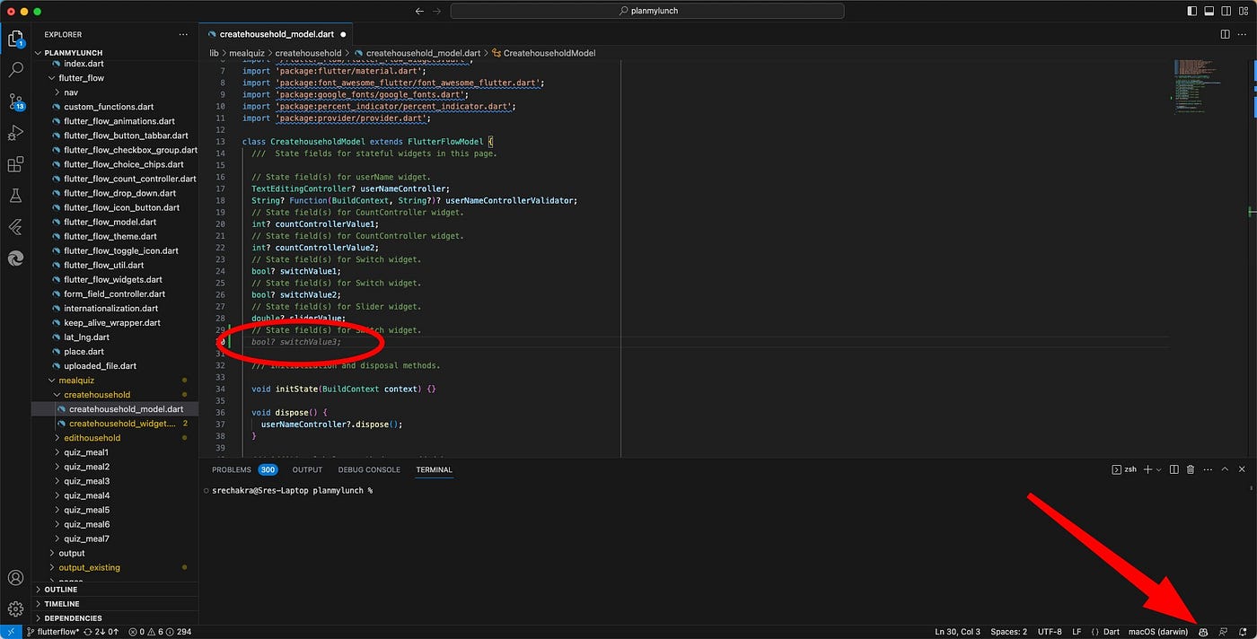
Task: Open the Edge browser tools icon
Action: coord(15,258)
